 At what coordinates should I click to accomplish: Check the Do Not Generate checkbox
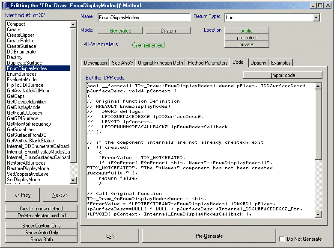click(x=282, y=239)
